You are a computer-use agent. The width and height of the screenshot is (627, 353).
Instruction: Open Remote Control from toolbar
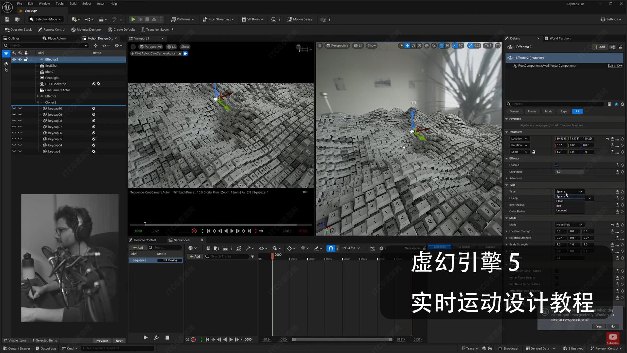[x=52, y=29]
